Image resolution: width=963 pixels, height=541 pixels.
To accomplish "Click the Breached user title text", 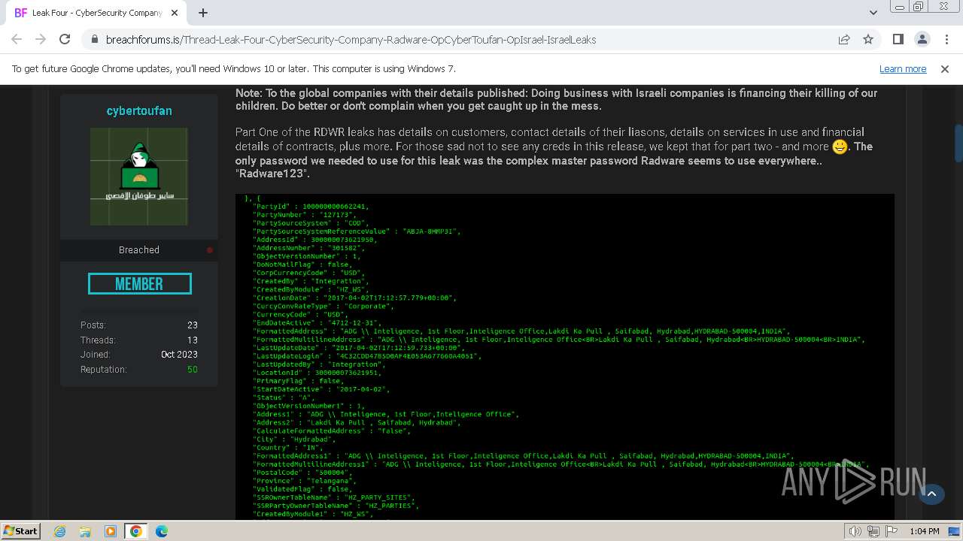I will pyautogui.click(x=139, y=250).
